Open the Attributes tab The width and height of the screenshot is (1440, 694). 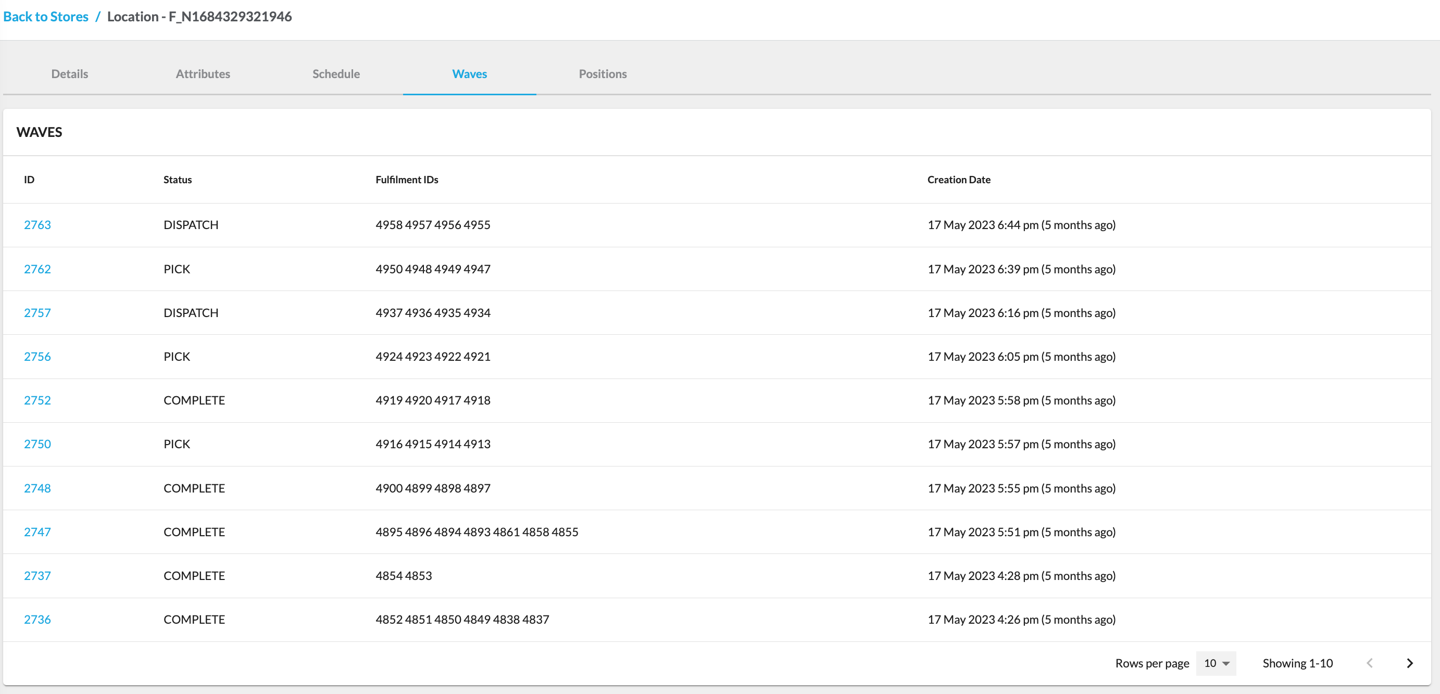pos(203,74)
